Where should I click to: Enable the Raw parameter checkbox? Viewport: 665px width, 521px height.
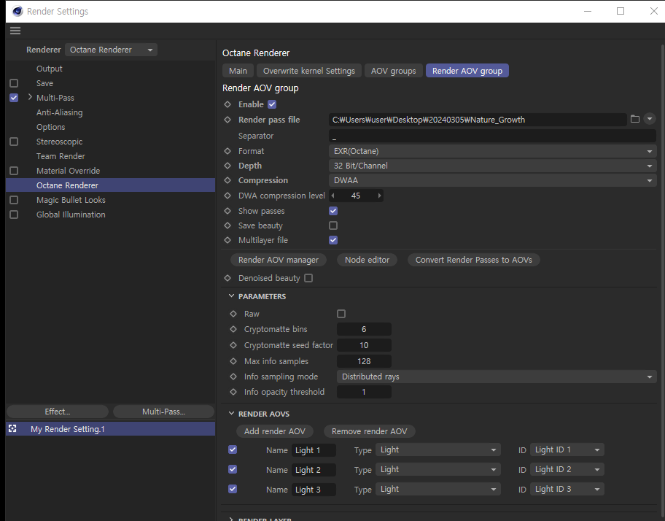tap(341, 314)
